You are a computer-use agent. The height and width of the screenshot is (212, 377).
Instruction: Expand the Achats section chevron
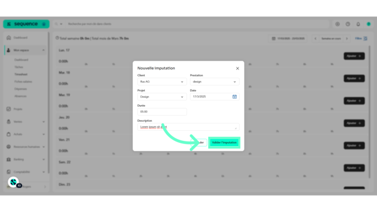coord(43,134)
